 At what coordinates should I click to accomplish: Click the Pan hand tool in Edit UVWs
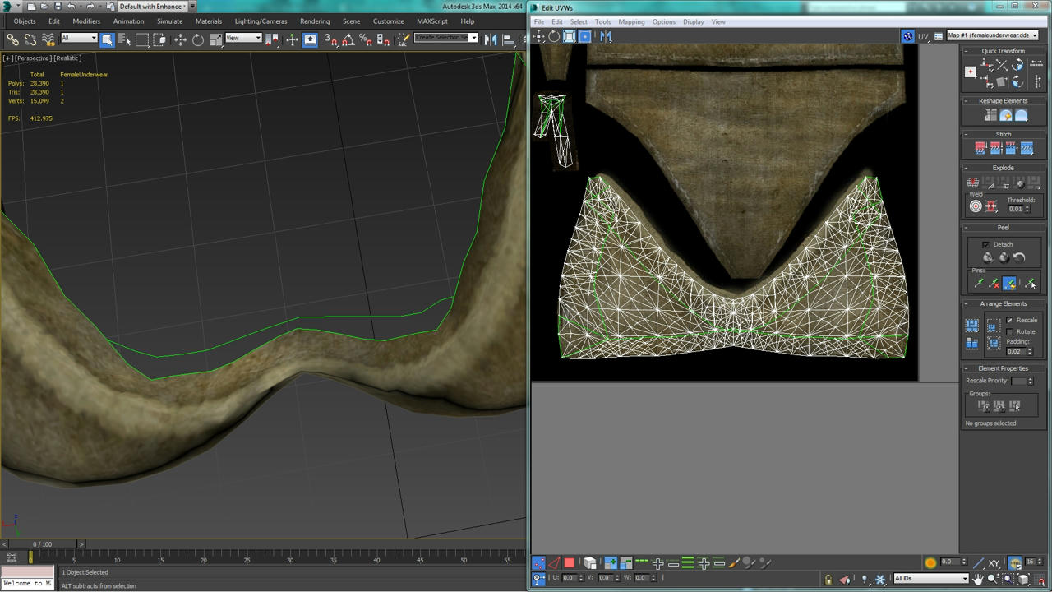click(978, 579)
